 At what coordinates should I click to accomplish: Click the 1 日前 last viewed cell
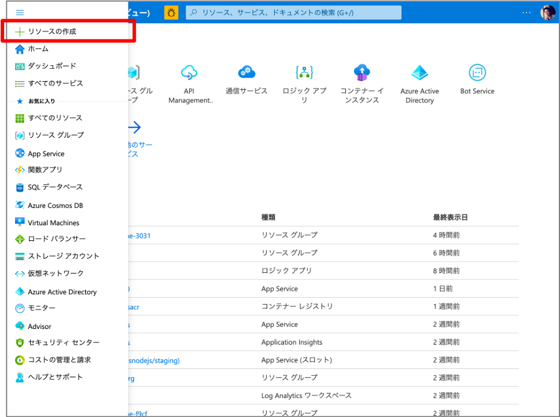(443, 288)
